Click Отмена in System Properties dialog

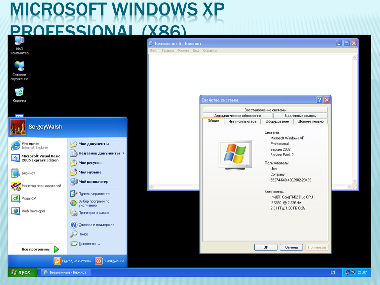[291, 247]
